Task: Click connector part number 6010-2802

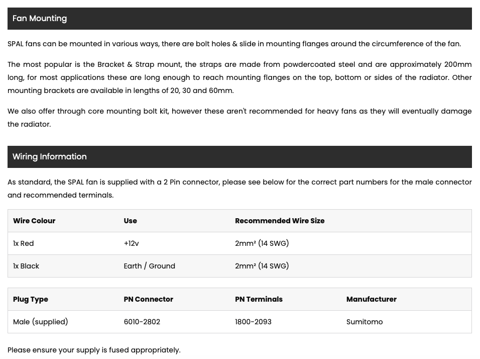Action: pyautogui.click(x=142, y=322)
